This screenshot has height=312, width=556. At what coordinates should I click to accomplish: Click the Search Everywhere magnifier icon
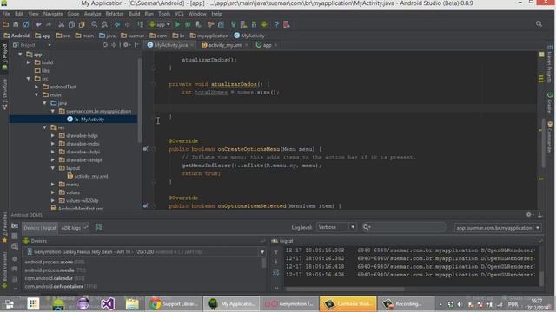(539, 24)
